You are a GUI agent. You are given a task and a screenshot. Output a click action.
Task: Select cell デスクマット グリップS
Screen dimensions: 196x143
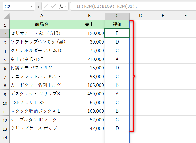(42, 94)
